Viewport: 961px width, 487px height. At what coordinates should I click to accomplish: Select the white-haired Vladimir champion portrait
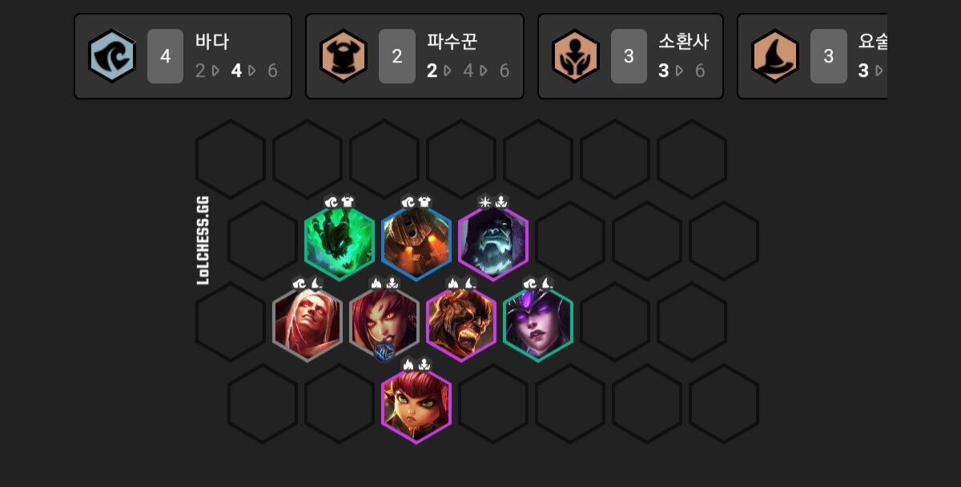pos(308,324)
